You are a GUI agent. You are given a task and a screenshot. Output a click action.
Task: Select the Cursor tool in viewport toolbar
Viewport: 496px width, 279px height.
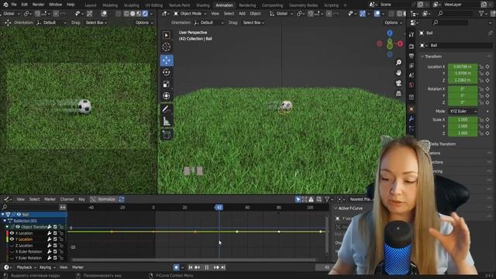[167, 47]
